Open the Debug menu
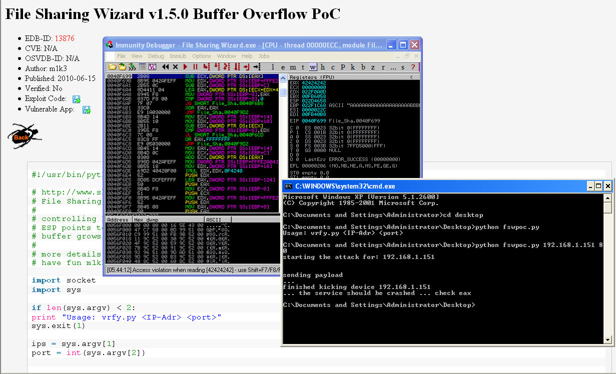616x374 pixels. [x=156, y=56]
